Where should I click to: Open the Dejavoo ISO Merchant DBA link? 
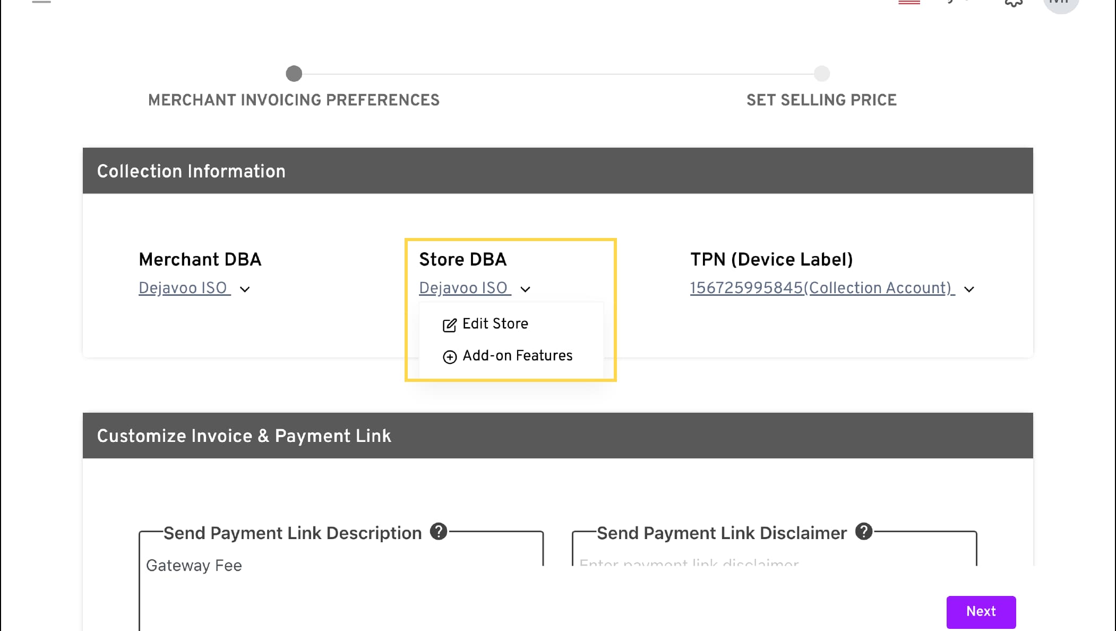[x=183, y=288]
